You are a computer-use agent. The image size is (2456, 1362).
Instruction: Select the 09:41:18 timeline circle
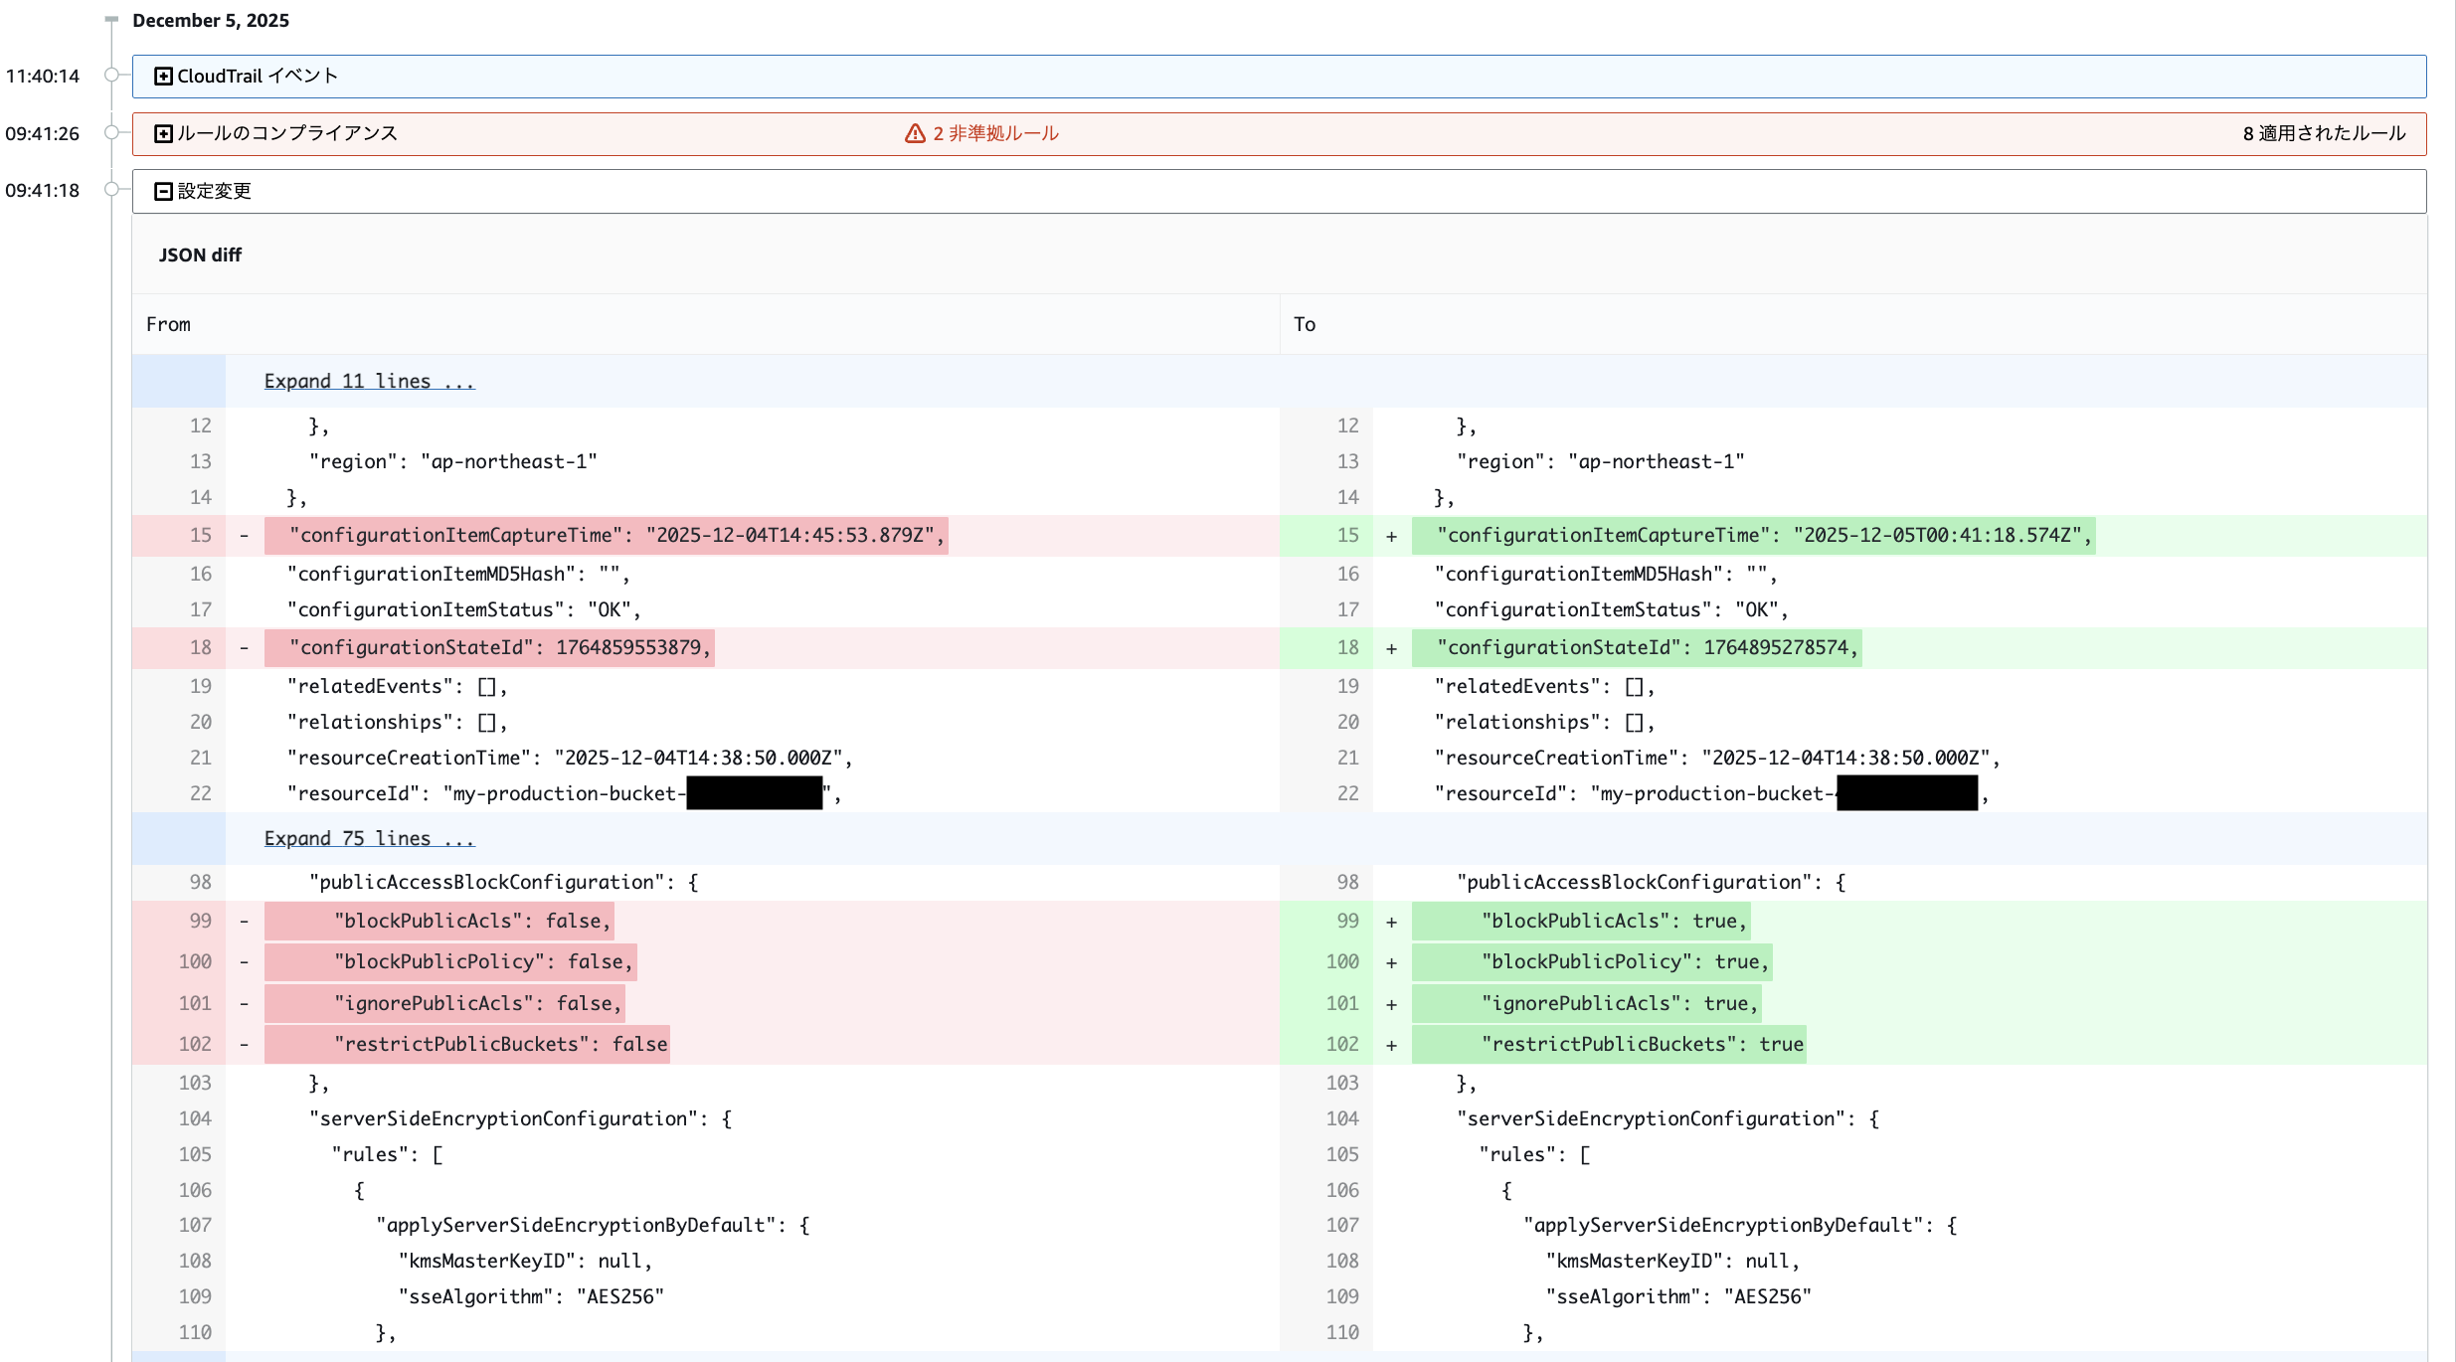click(112, 189)
